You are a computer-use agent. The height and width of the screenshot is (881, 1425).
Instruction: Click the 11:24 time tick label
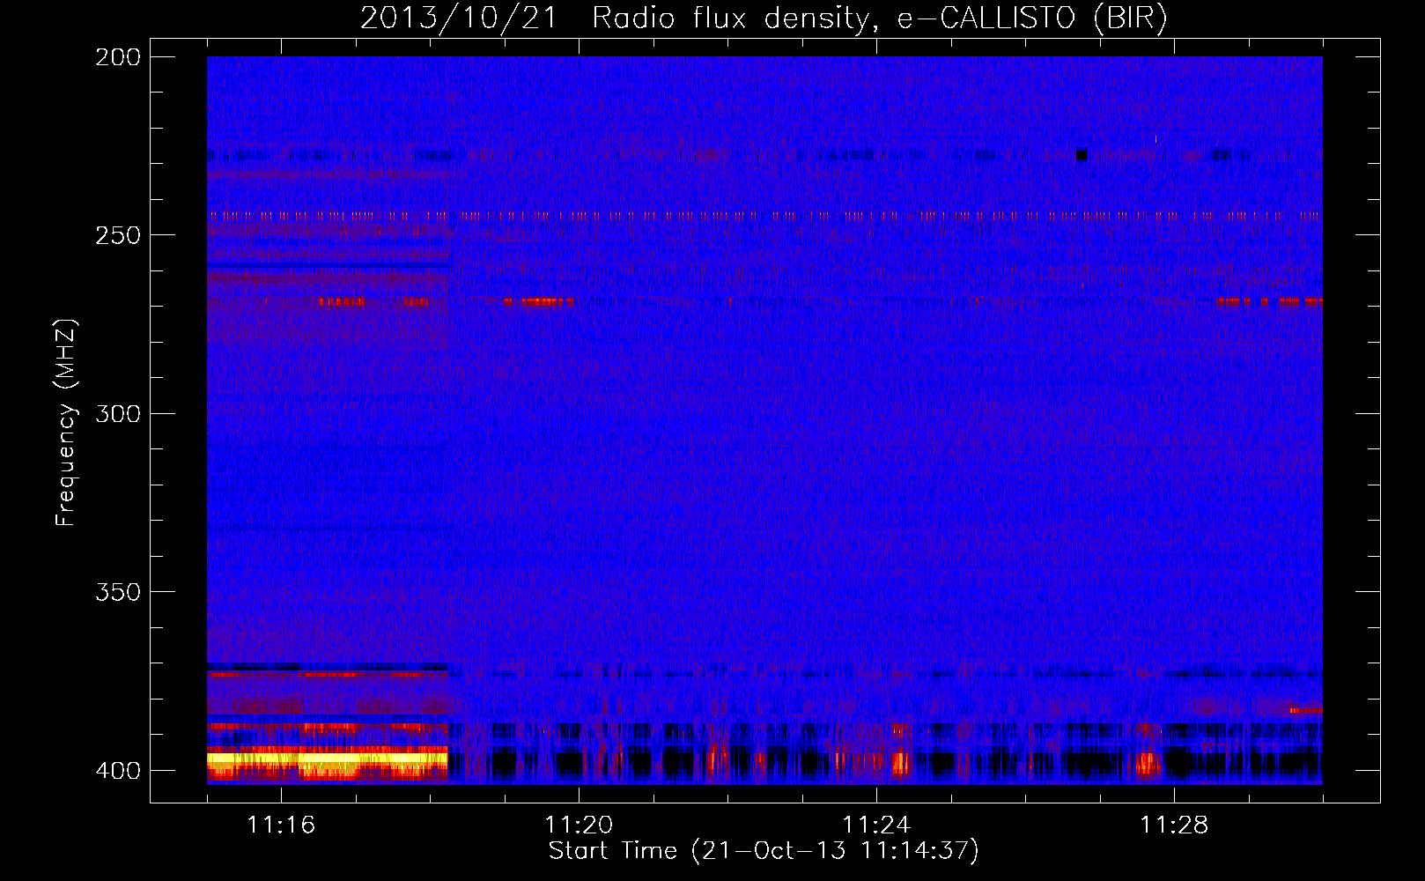tap(876, 825)
